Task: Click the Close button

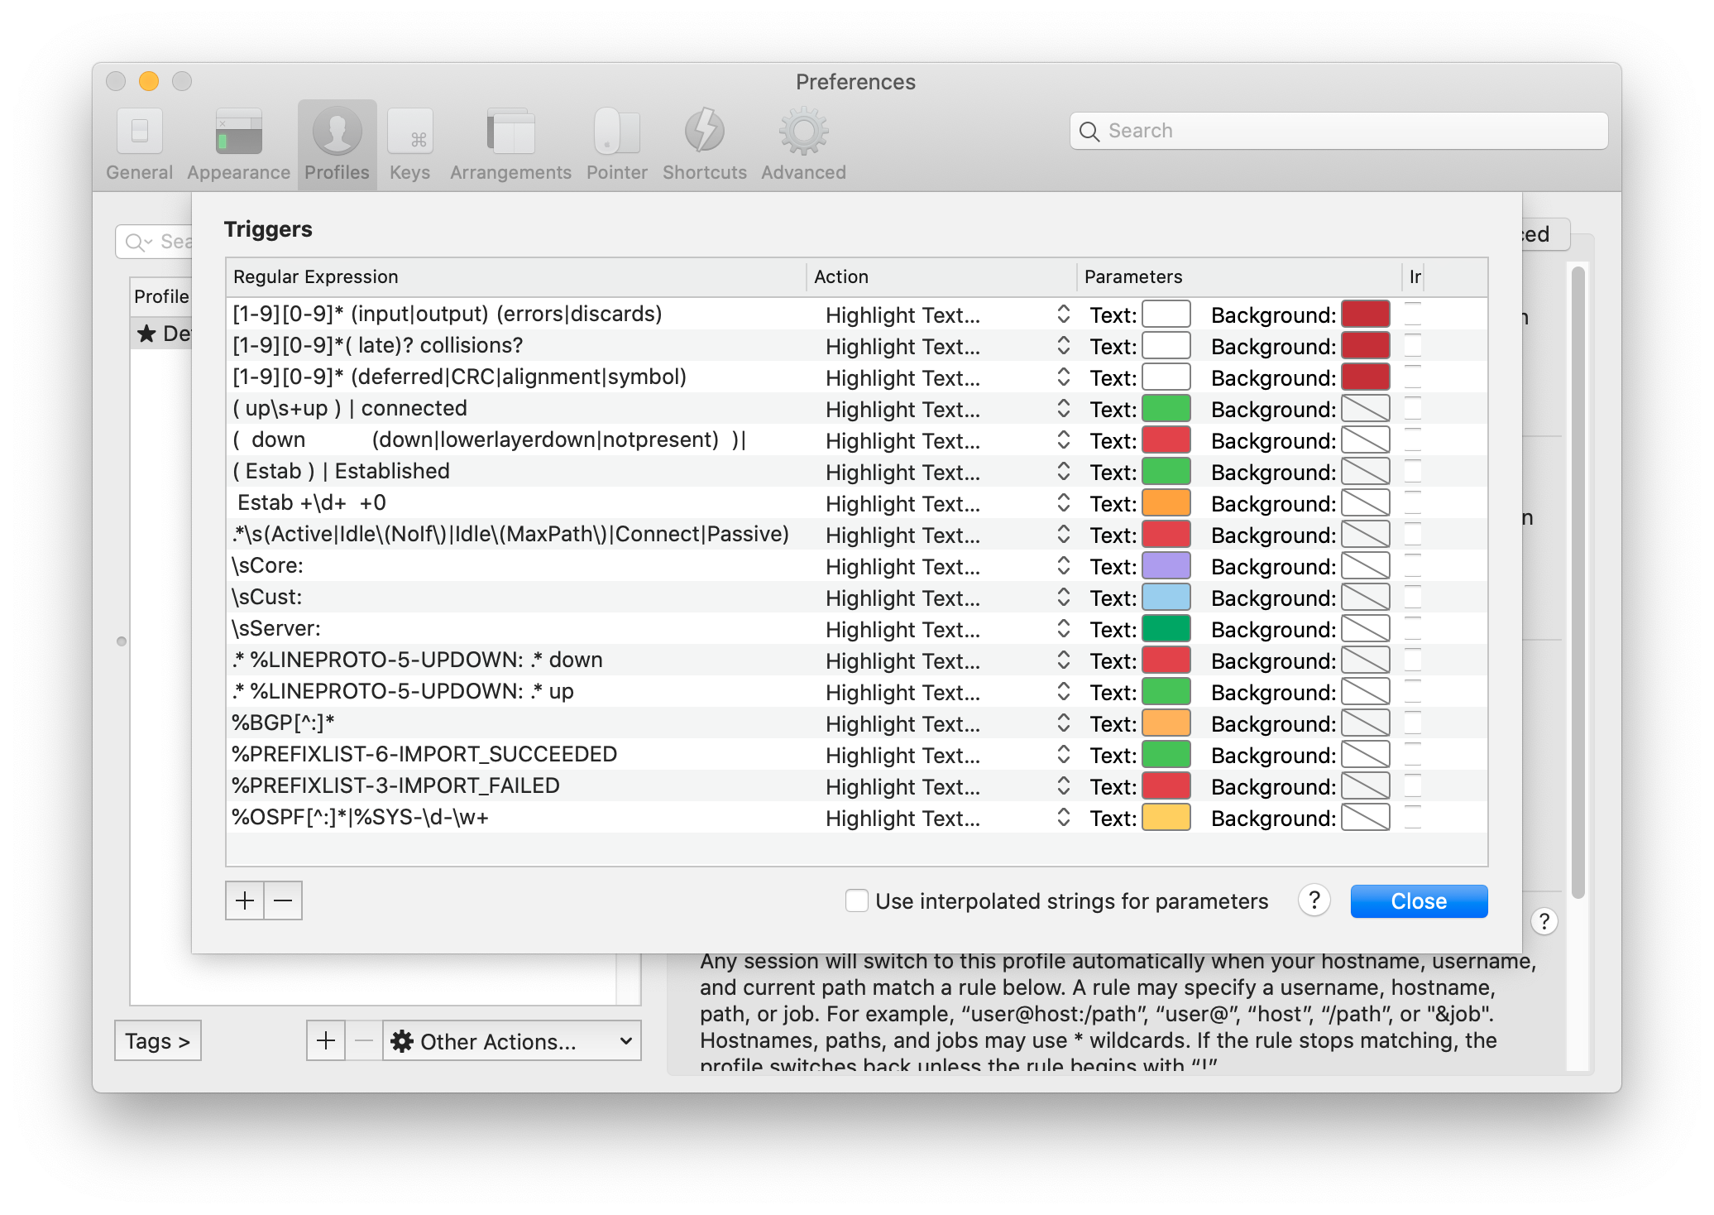Action: 1420,900
